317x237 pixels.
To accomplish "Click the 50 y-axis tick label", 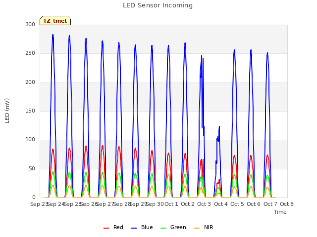I will point(32,168).
